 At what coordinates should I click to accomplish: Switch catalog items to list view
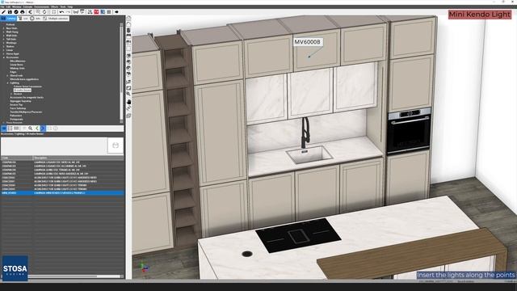(11, 129)
